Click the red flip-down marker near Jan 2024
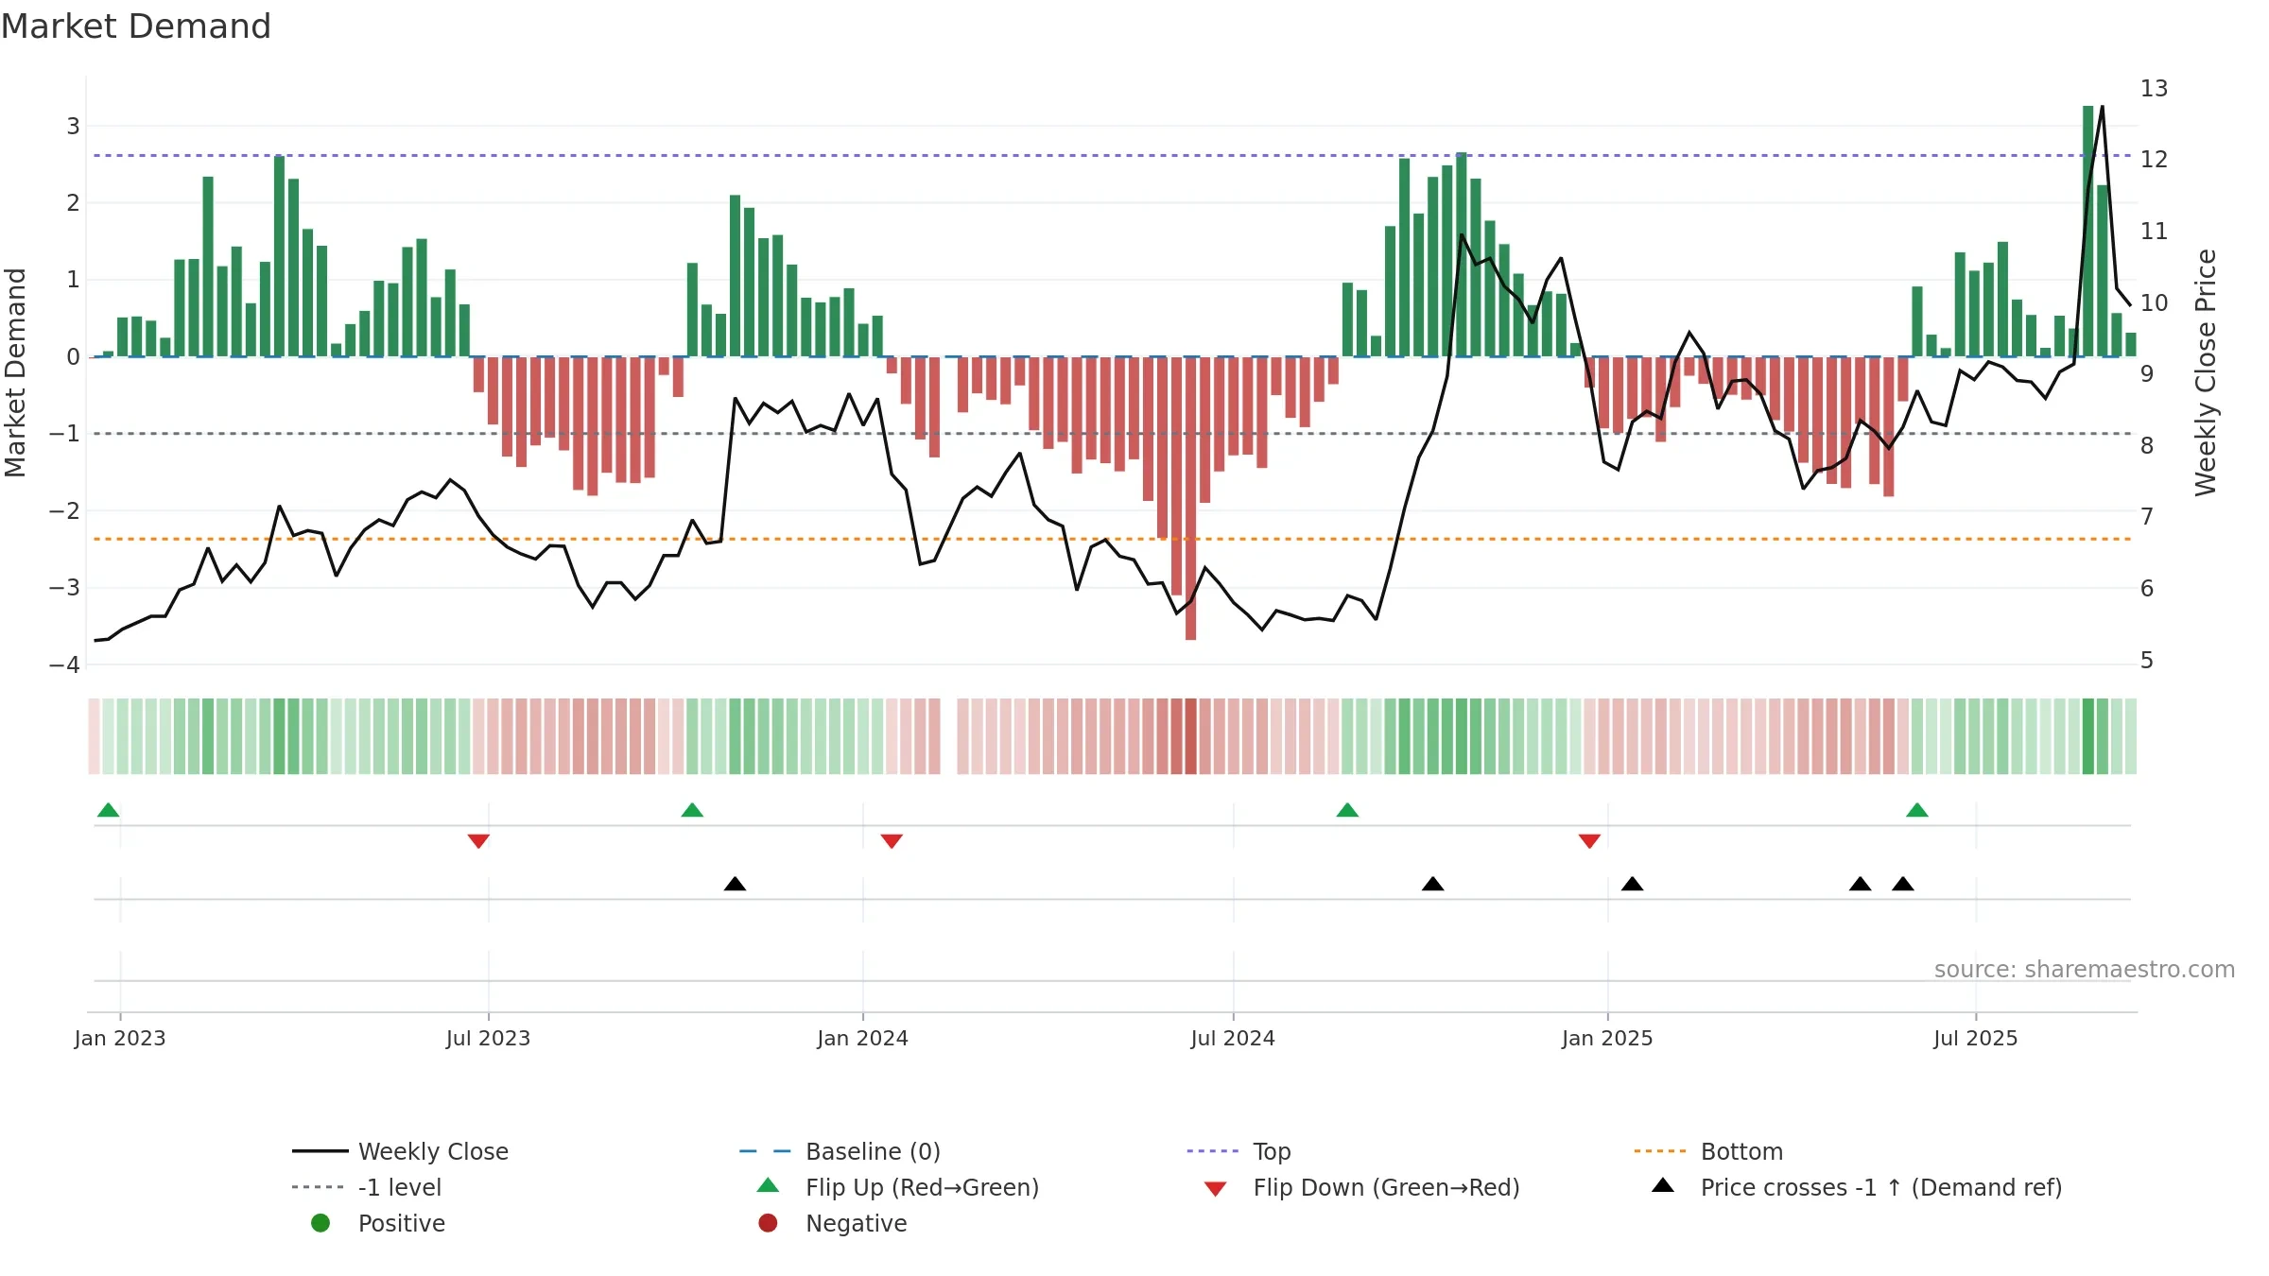The width and height of the screenshot is (2269, 1276). tap(892, 841)
